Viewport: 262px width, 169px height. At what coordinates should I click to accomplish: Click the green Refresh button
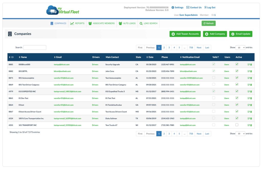[209, 23]
